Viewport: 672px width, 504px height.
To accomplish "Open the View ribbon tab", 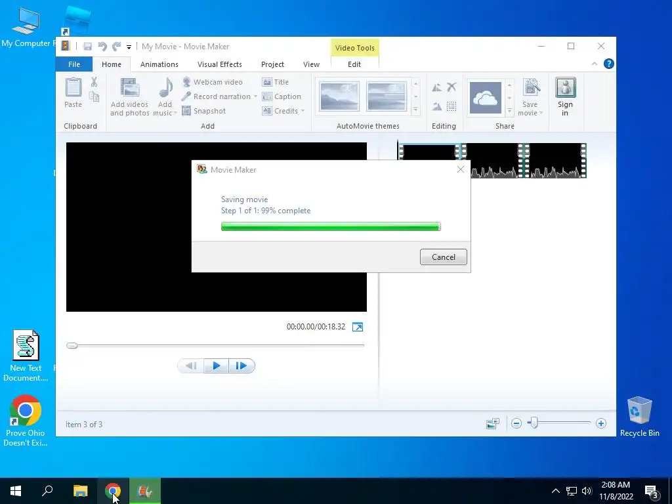I will pos(311,64).
